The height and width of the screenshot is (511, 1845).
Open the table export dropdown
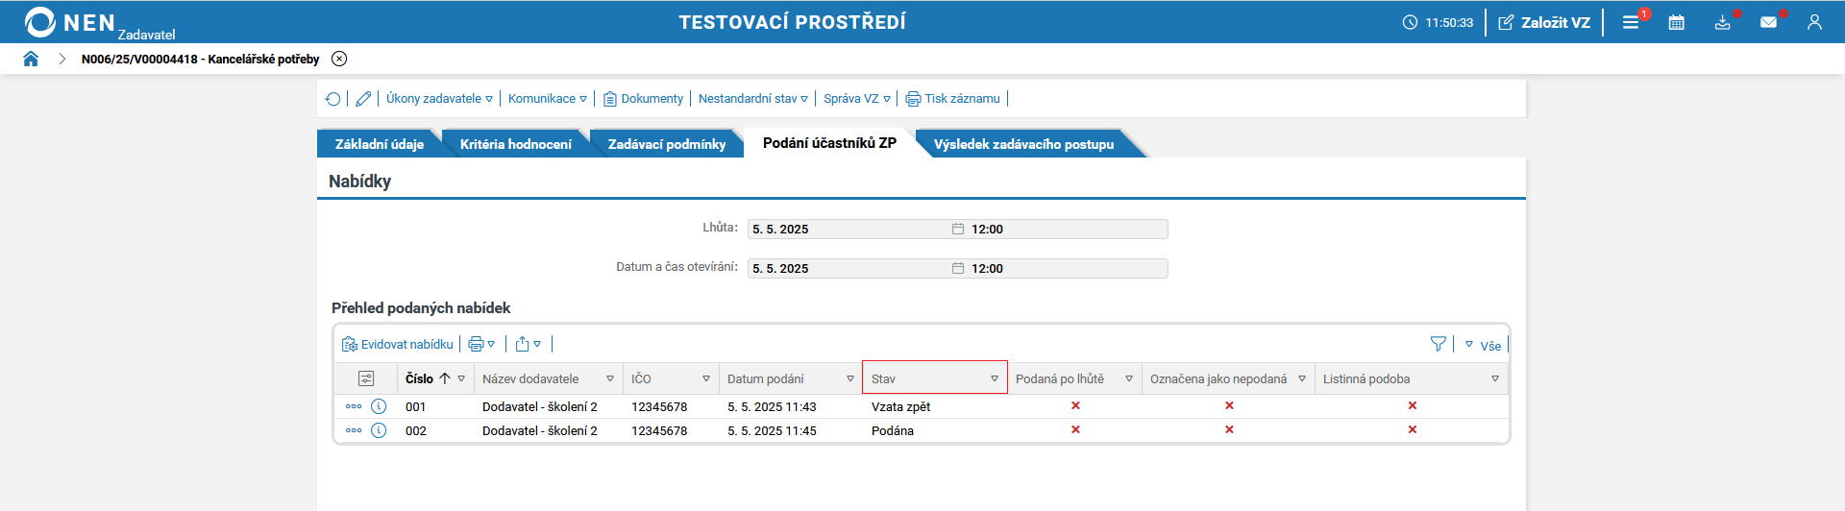click(x=529, y=344)
